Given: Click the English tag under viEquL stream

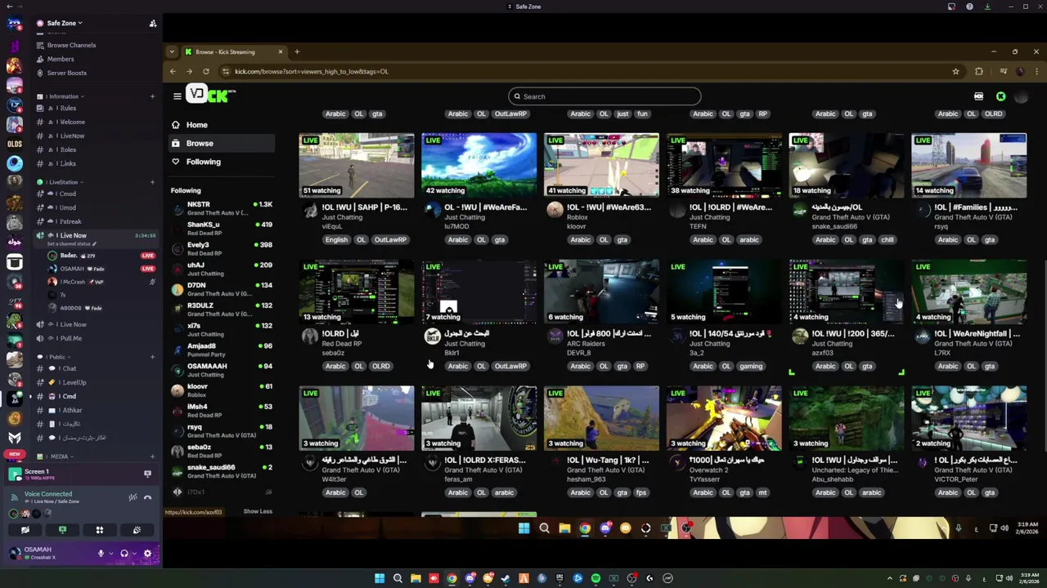Looking at the screenshot, I should tap(336, 240).
